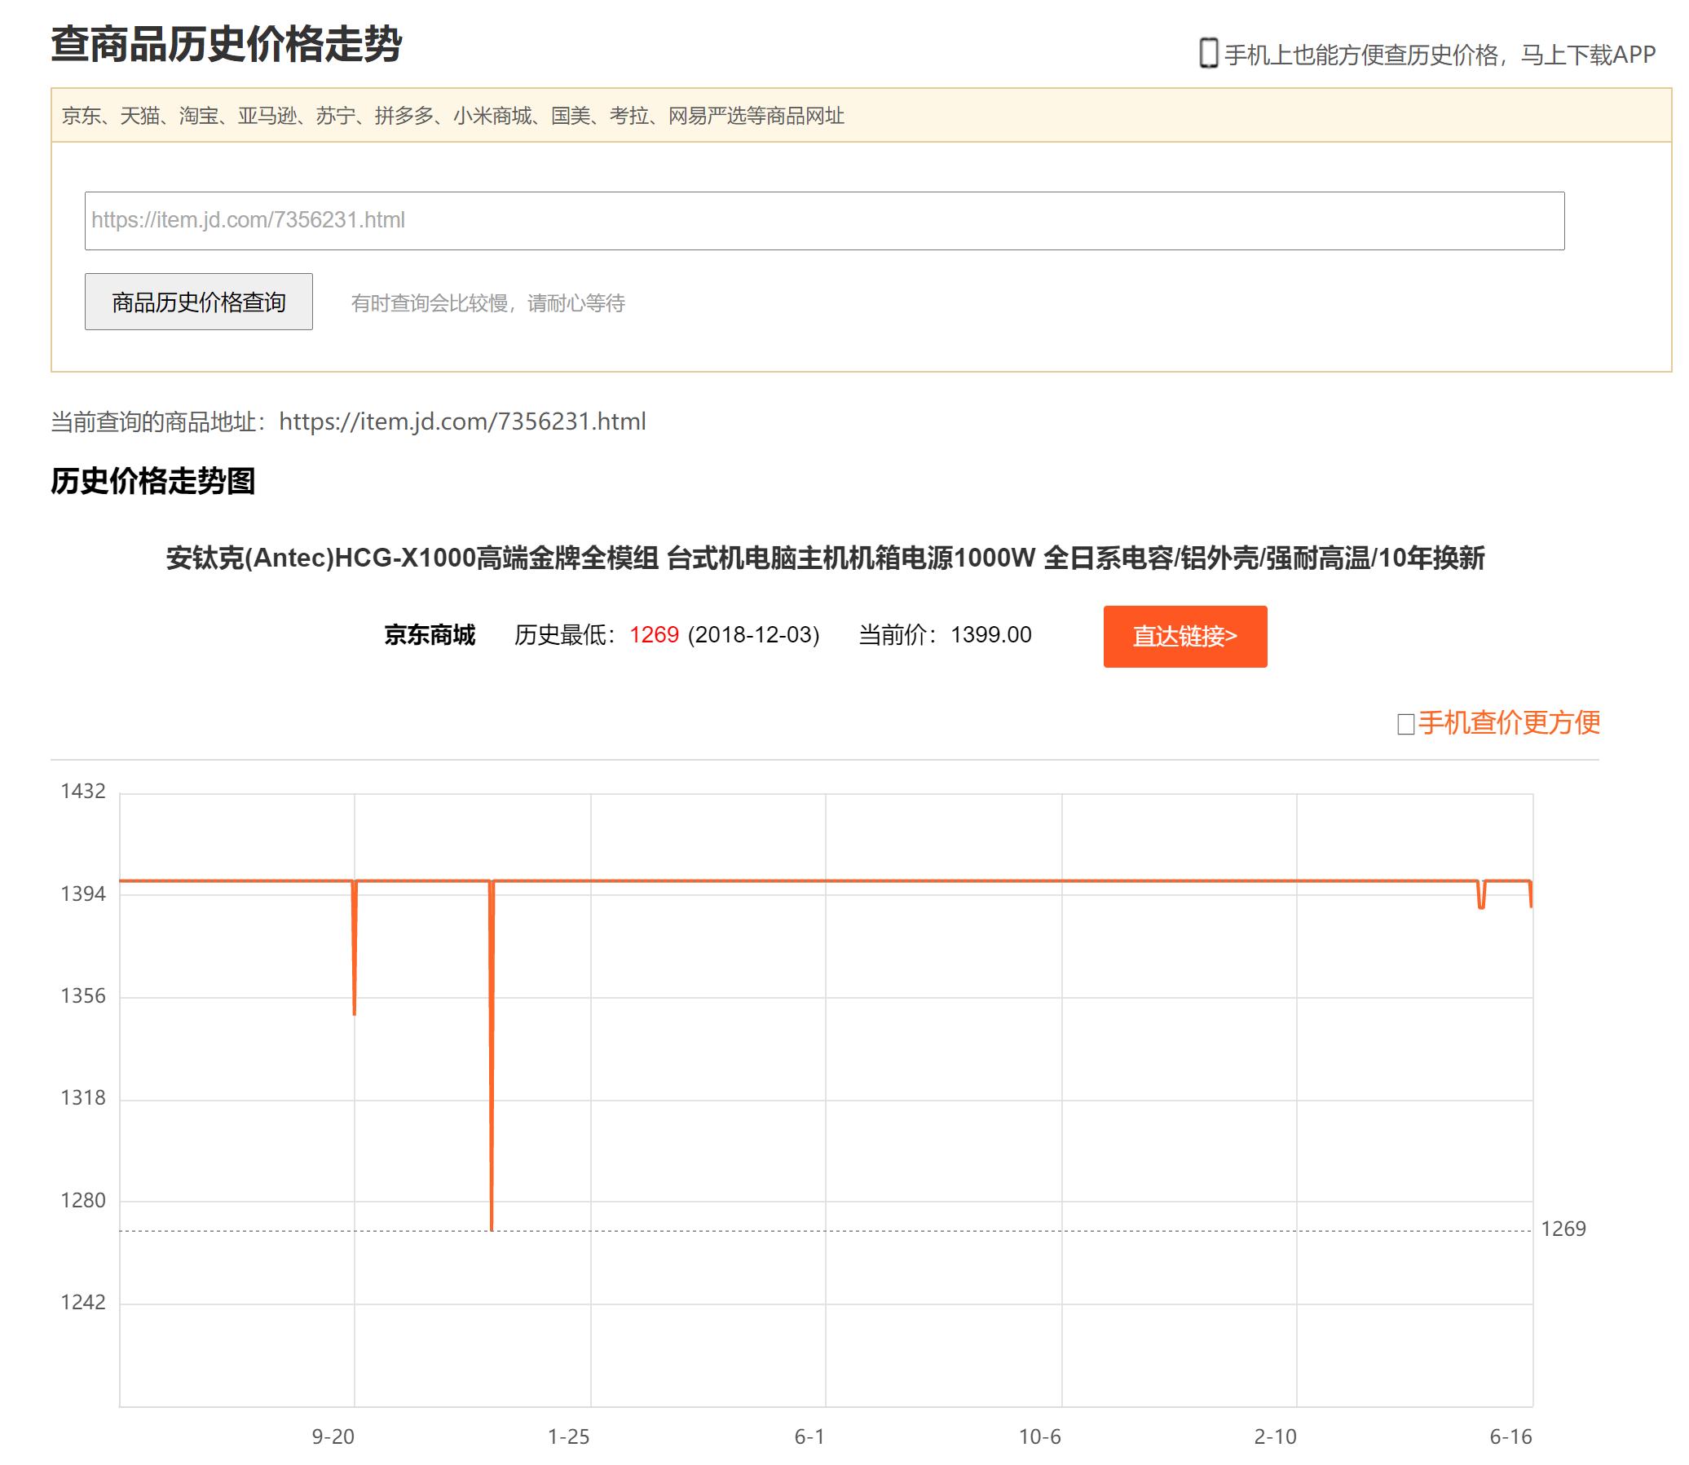The width and height of the screenshot is (1689, 1465).
Task: Click the 京东商城 store label
Action: [430, 635]
